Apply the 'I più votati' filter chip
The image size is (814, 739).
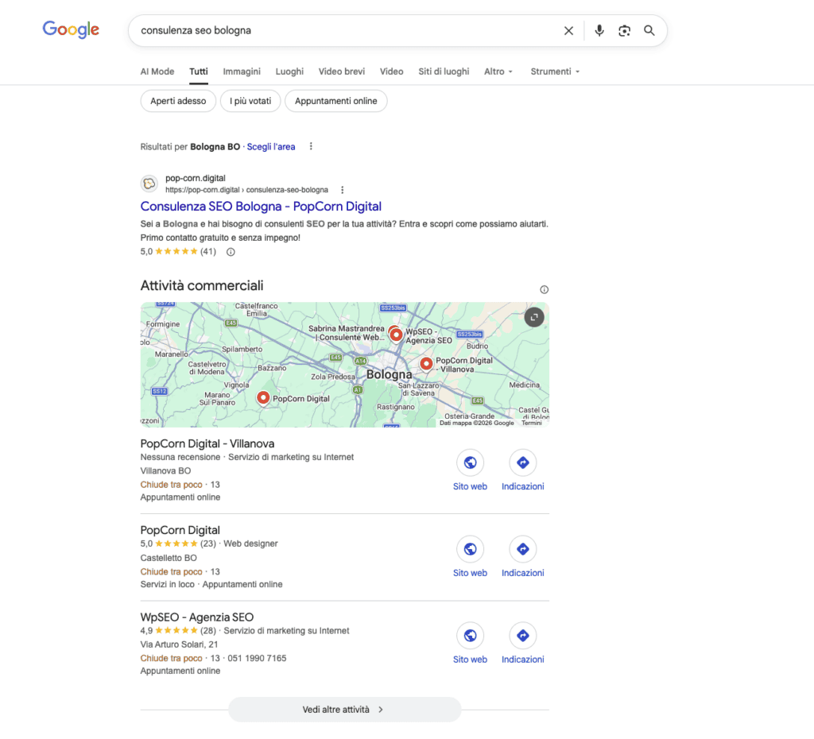pyautogui.click(x=250, y=101)
